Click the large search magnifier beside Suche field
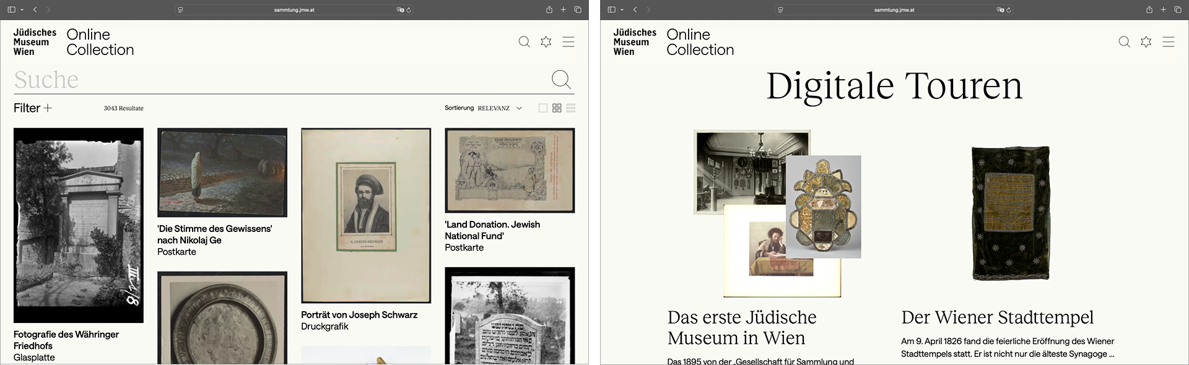1189x365 pixels. [561, 79]
